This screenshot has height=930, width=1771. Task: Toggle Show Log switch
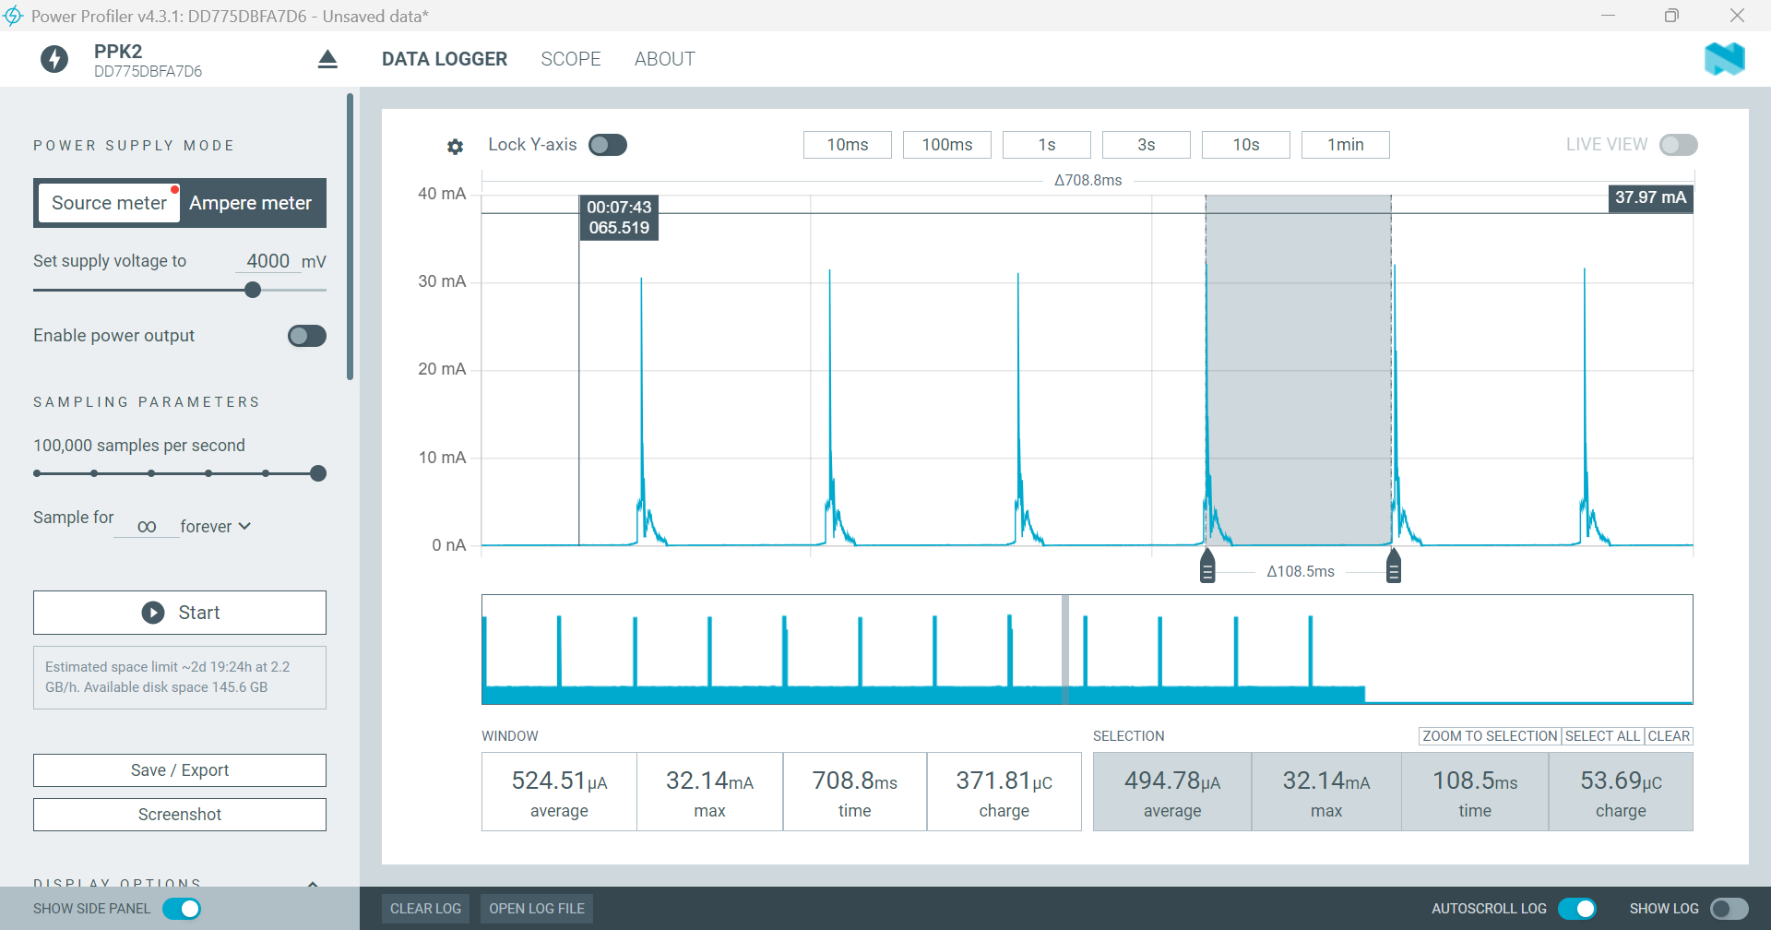tap(1729, 909)
